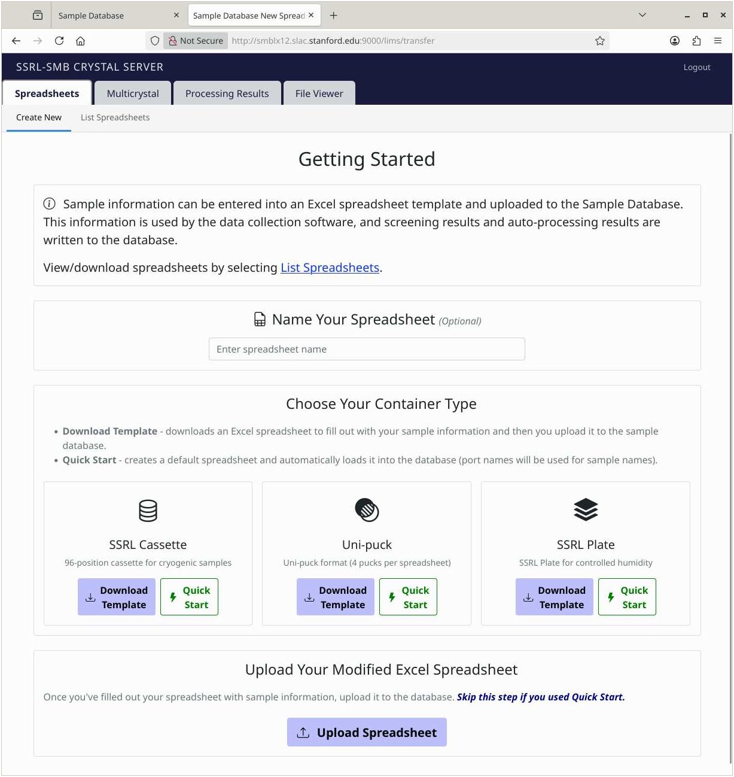Click the "(Optional)" label

pos(460,321)
